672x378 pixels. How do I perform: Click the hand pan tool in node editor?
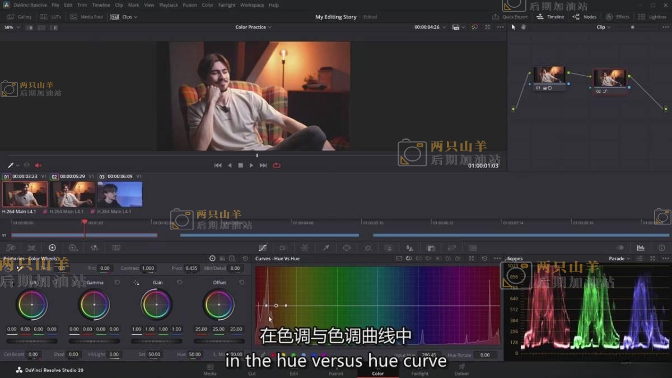tap(523, 27)
